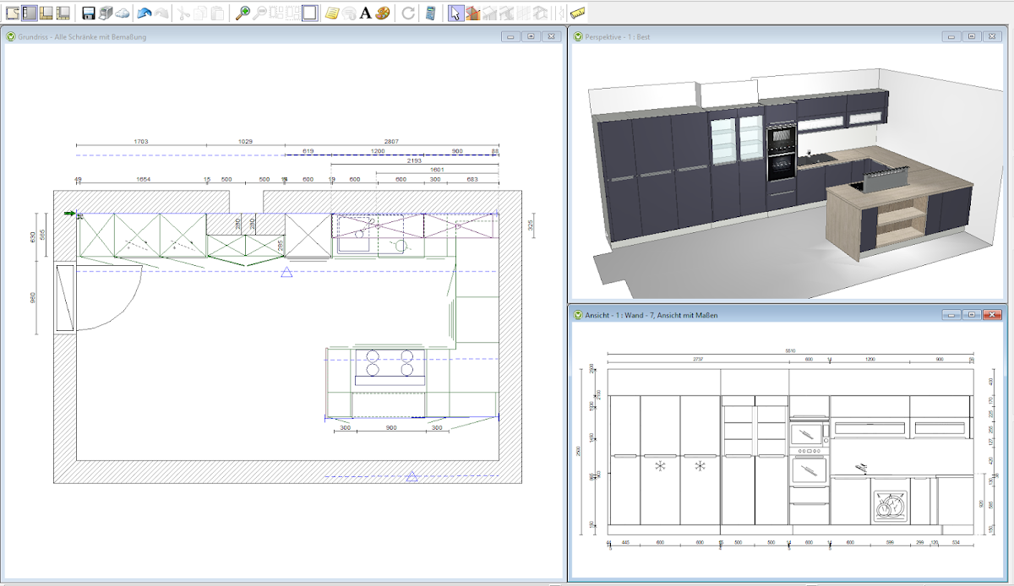Click the Save floppy disk icon
Viewport: 1014px width, 586px height.
89,13
